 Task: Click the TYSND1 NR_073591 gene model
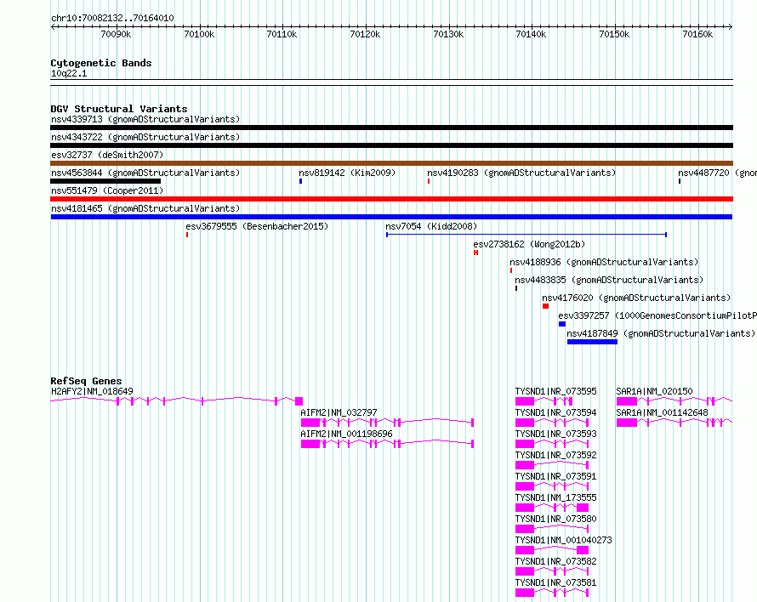tap(552, 486)
